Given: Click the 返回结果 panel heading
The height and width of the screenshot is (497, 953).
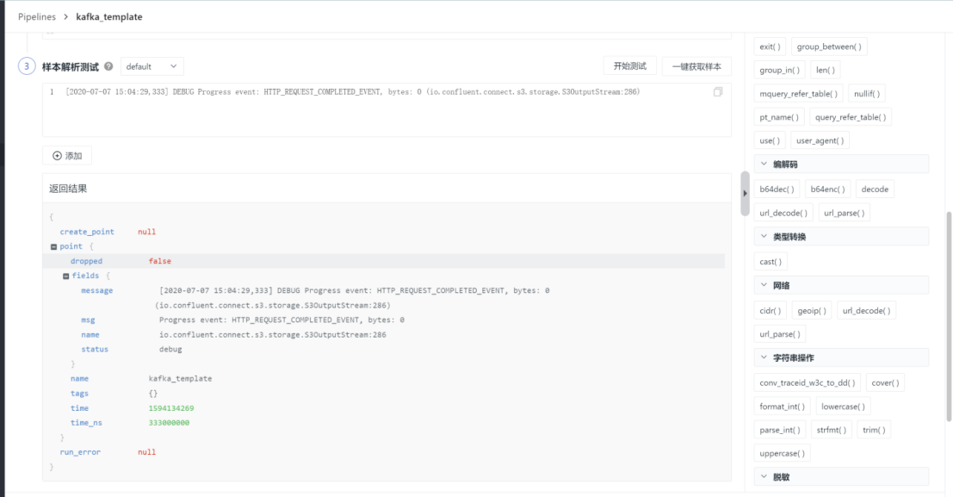Looking at the screenshot, I should tap(68, 189).
